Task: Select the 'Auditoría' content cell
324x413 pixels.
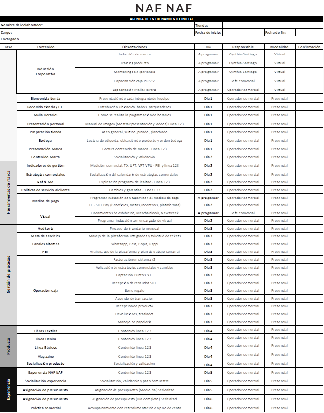Action: coord(46,228)
